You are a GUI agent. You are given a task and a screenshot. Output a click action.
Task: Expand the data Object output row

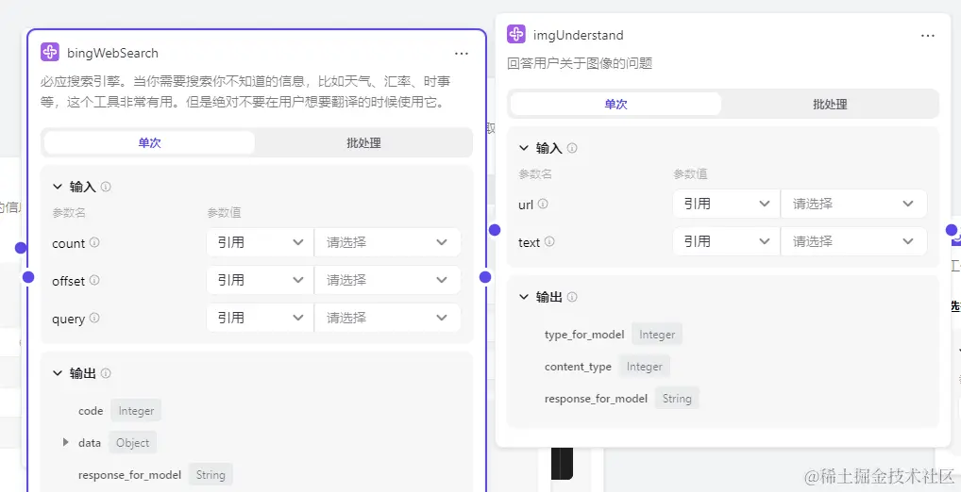[66, 442]
